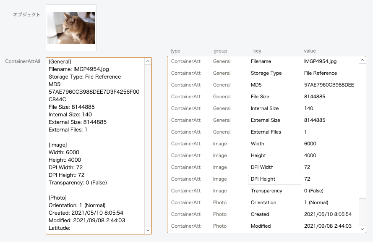Screen dimensions: 373x242
Task: Select the Created key cell
Action: [x=260, y=214]
